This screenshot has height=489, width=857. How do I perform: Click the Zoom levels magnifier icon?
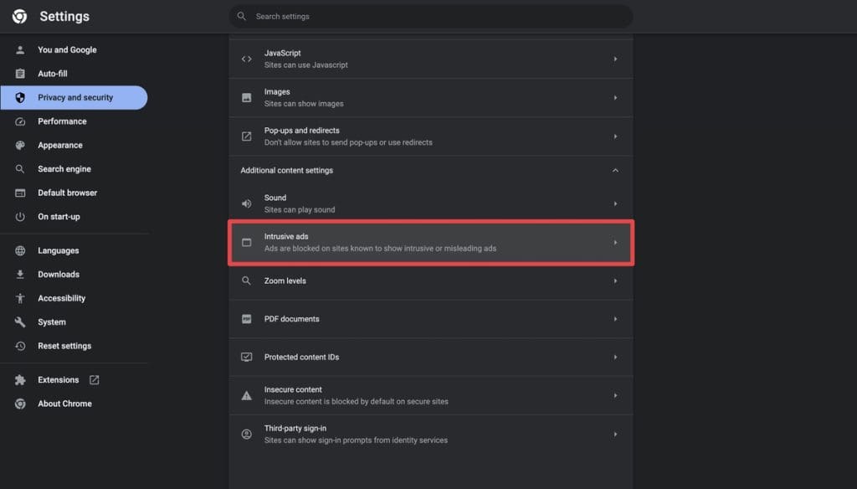point(247,281)
